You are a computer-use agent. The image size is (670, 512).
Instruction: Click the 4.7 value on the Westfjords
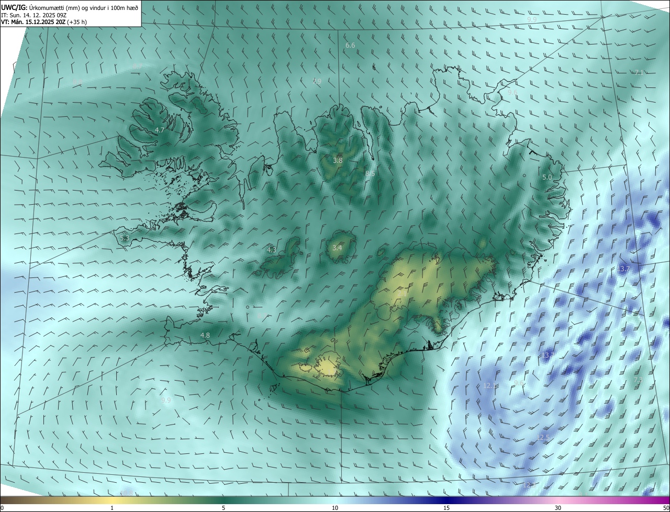pos(160,130)
